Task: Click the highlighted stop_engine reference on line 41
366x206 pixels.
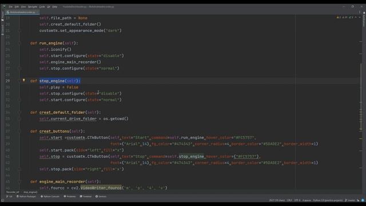Action: coord(192,156)
